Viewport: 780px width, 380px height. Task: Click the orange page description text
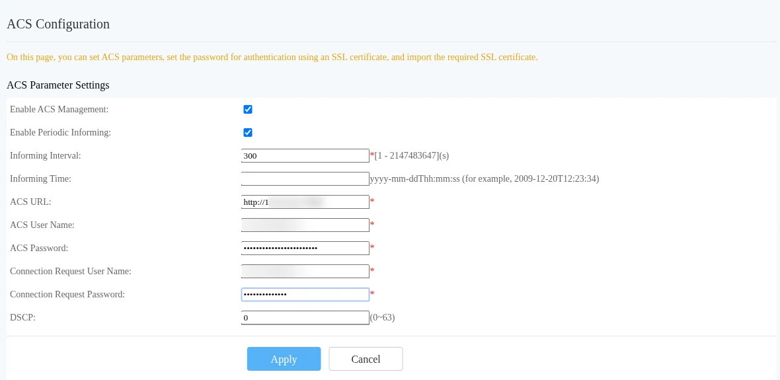[272, 57]
